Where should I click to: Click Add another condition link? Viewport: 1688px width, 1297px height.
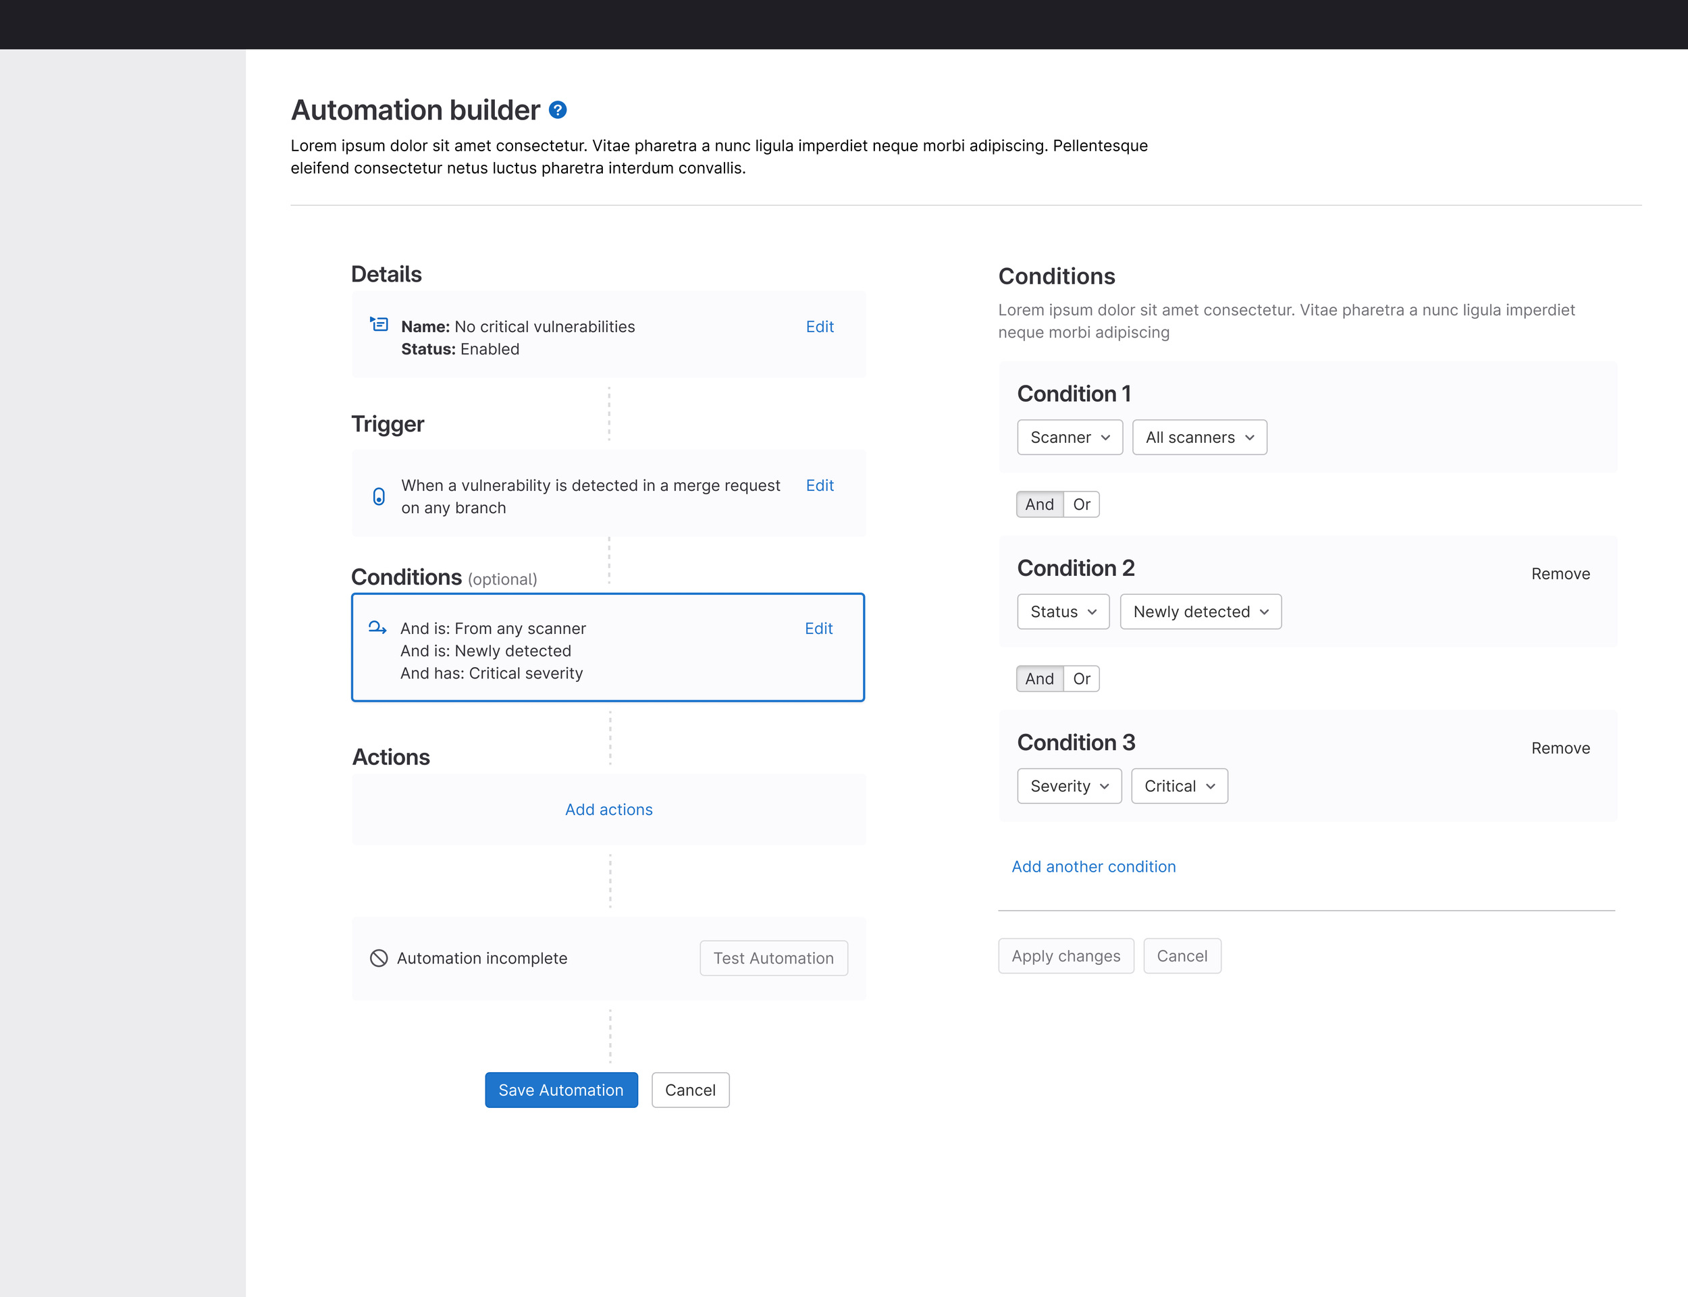click(1094, 866)
